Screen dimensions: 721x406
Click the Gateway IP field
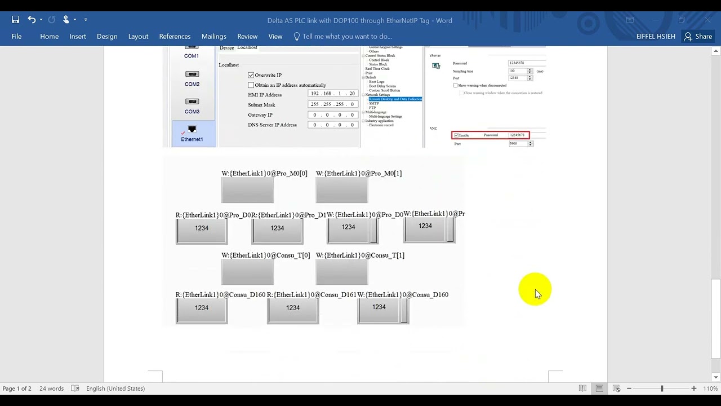coord(333,114)
